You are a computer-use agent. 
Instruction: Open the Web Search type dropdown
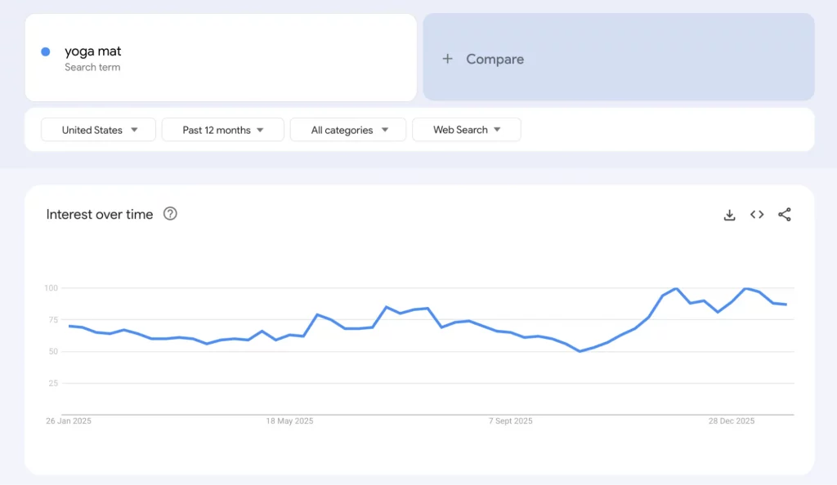click(467, 130)
